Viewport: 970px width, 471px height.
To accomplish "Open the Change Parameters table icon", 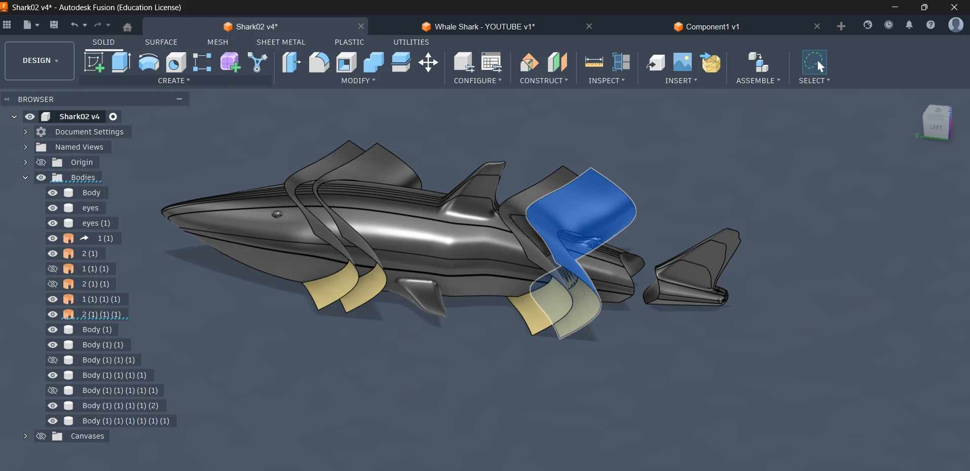I will pyautogui.click(x=492, y=62).
